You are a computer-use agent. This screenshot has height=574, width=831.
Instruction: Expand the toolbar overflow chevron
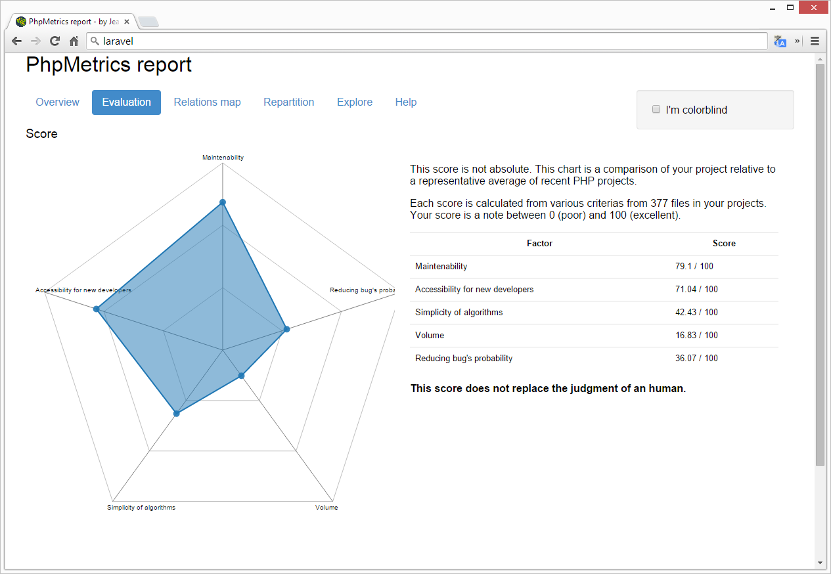pos(796,41)
